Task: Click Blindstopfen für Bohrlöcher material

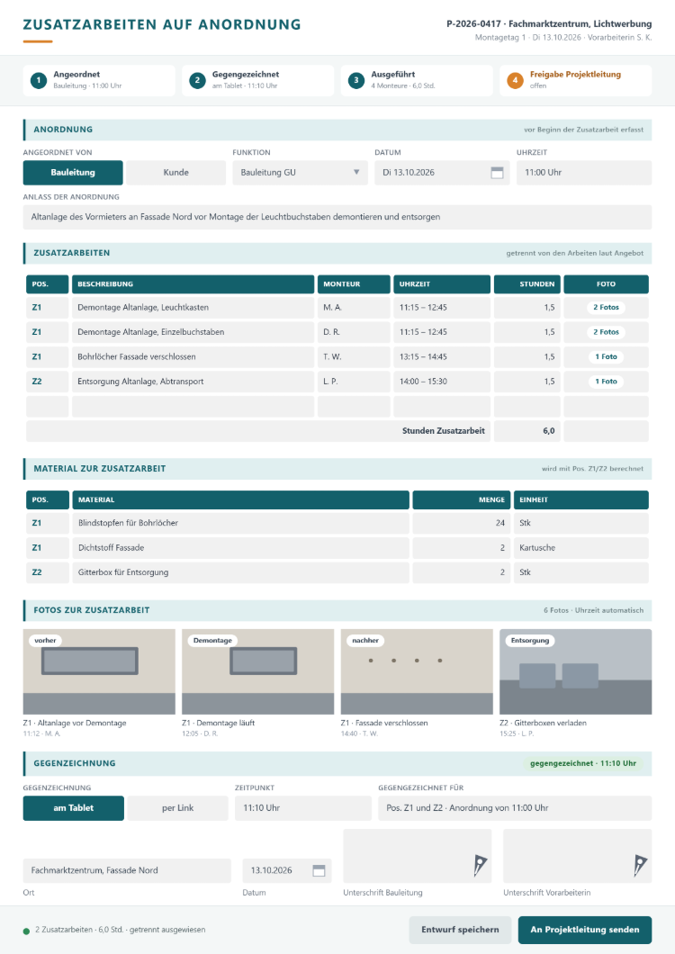Action: pos(240,523)
